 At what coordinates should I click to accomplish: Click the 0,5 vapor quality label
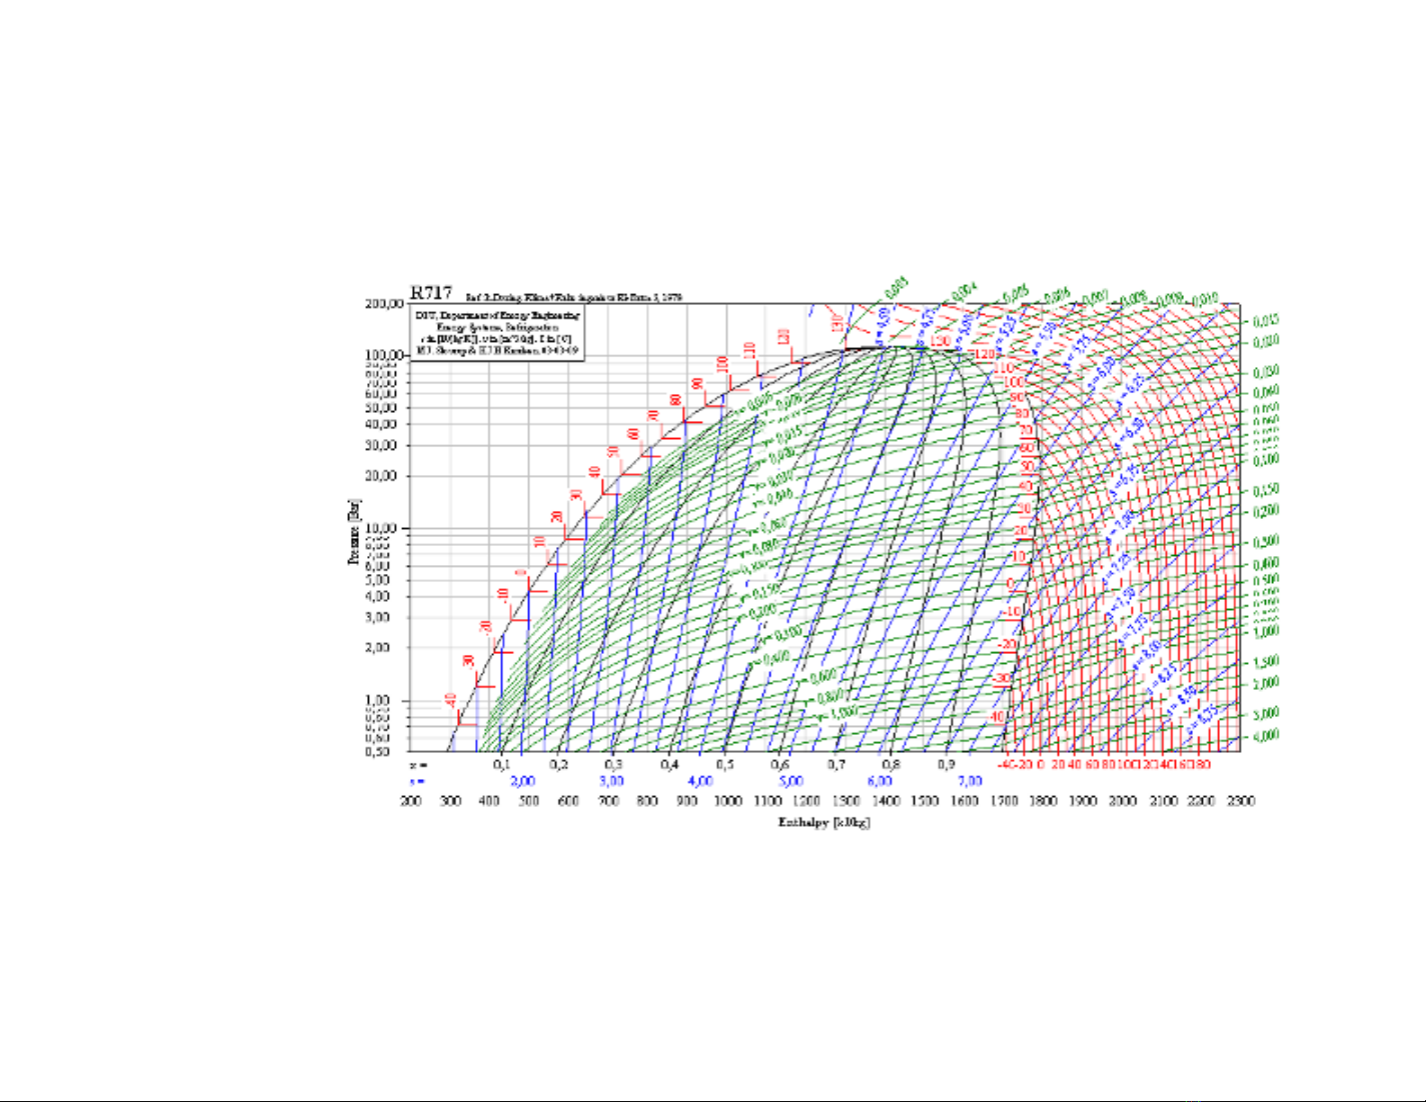coord(724,765)
